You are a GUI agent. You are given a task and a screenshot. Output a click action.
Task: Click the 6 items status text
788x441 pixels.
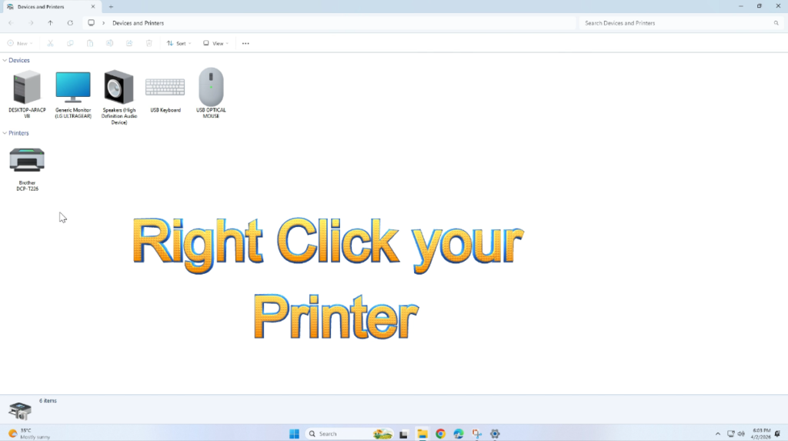click(x=48, y=401)
